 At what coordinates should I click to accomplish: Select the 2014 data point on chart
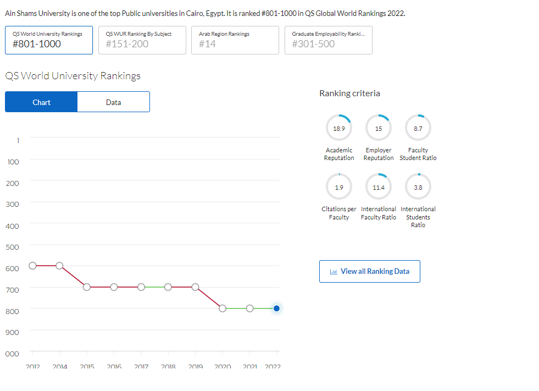pos(59,266)
